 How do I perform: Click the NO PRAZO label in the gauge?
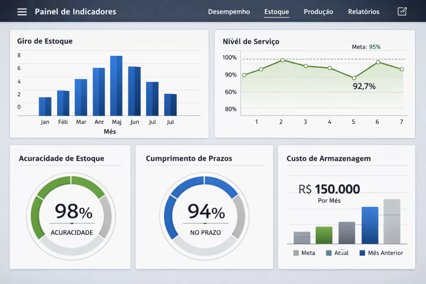click(x=205, y=233)
